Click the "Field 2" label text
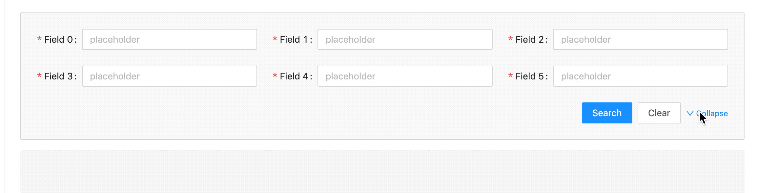Viewport: 757px width, 193px height. (529, 40)
